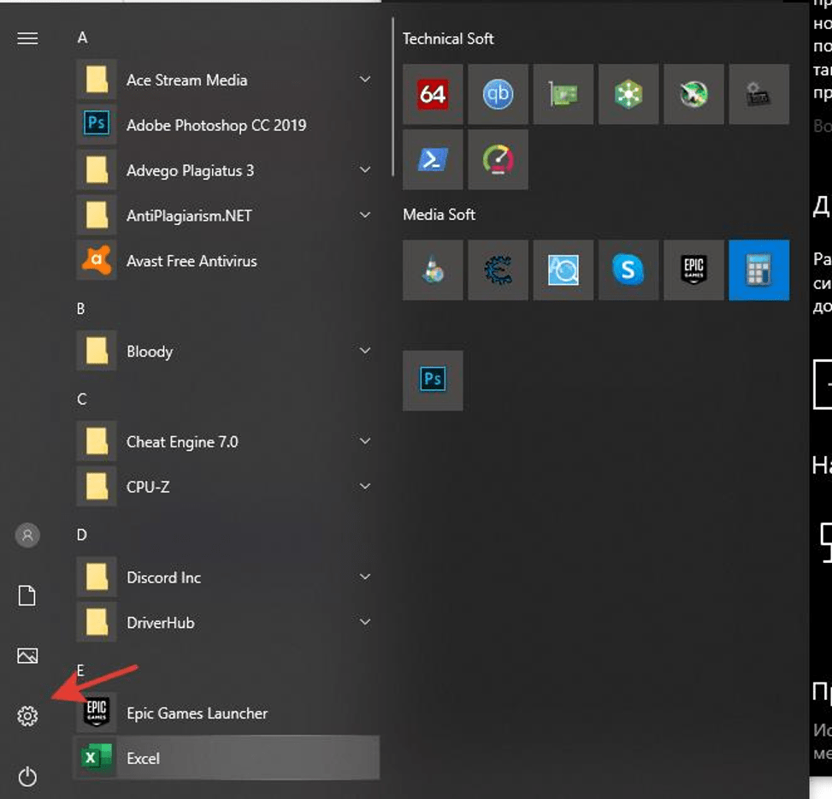Expand the CPU-Z folder chevron
Viewport: 832px width, 799px height.
(365, 486)
